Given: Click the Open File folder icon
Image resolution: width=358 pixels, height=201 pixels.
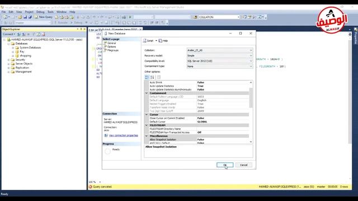Looking at the screenshot, I should 20,17.
